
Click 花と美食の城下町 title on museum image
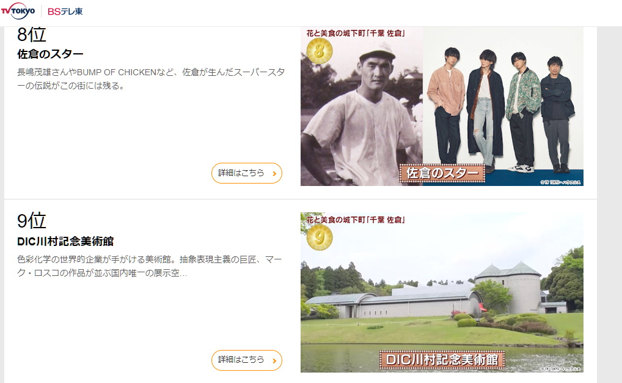pyautogui.click(x=356, y=220)
